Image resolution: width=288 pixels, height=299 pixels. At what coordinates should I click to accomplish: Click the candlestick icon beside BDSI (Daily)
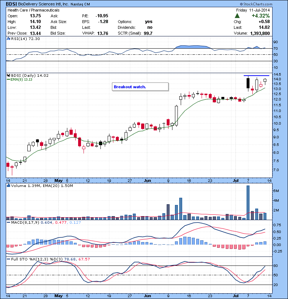pyautogui.click(x=9, y=75)
